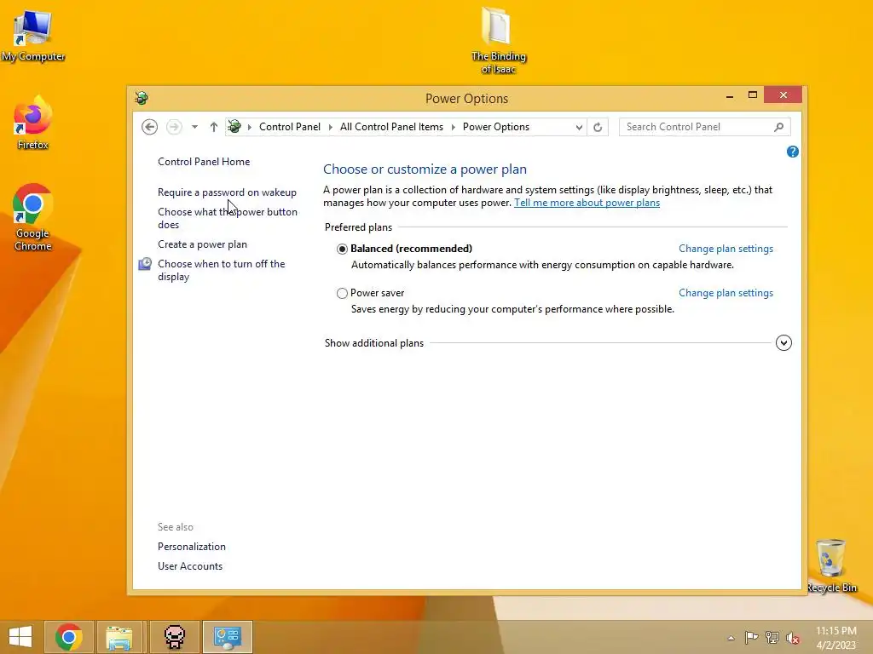Screen dimensions: 873x654
Task: Open File Explorer from the taskbar
Action: point(119,637)
